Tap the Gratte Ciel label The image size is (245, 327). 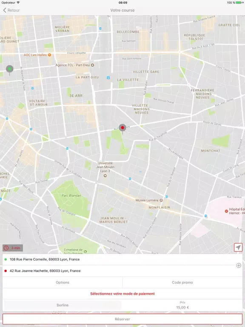[229, 25]
